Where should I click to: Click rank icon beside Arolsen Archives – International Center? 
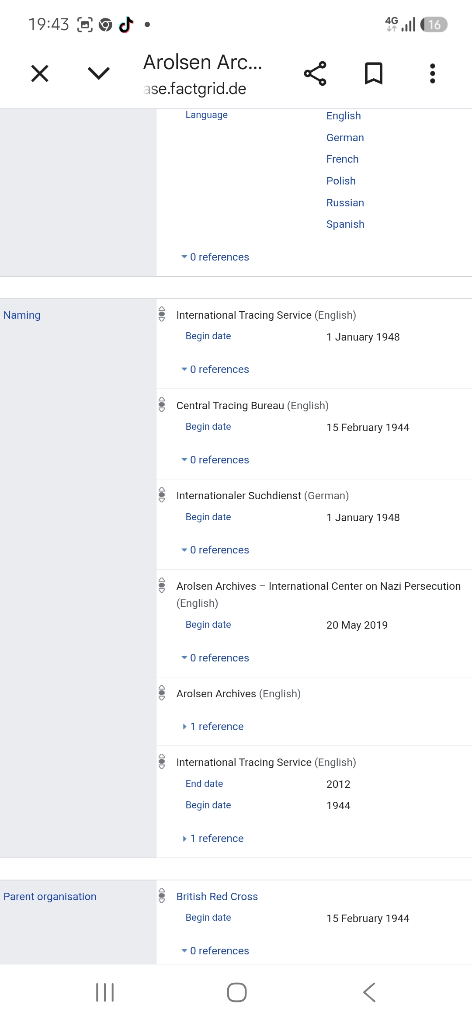click(162, 585)
